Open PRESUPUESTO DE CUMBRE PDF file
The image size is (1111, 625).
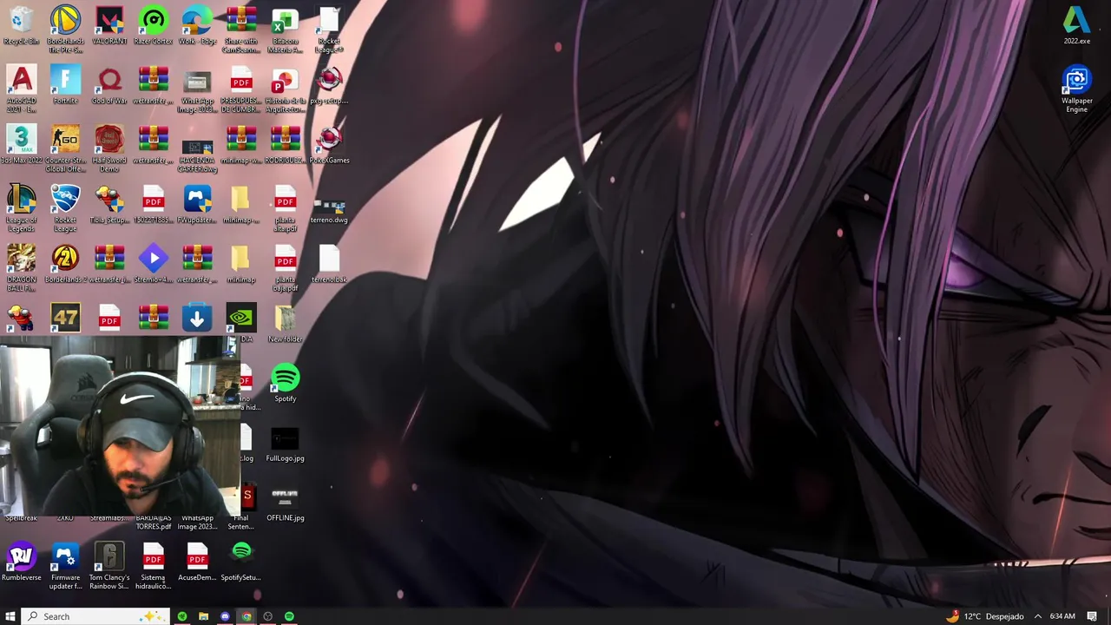[240, 89]
